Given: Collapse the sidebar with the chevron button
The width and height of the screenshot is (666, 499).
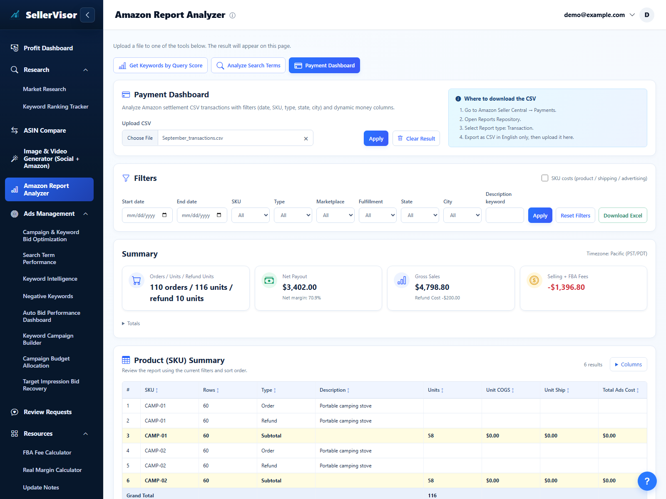Looking at the screenshot, I should tap(87, 15).
